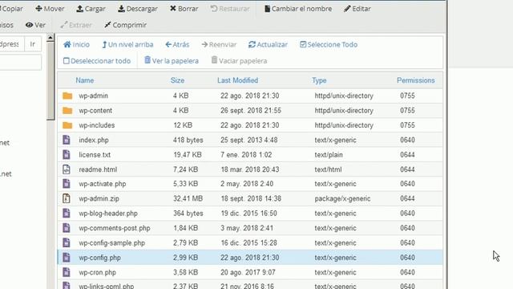Click the wp-config.php file icon
513x289 pixels.
pos(67,258)
